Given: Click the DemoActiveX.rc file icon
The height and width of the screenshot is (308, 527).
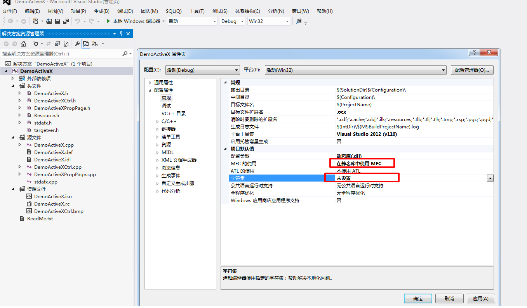Looking at the screenshot, I should pyautogui.click(x=29, y=204).
